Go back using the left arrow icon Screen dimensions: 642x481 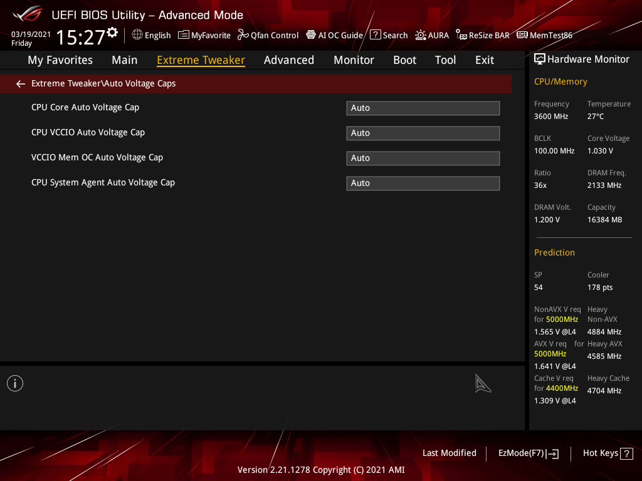tap(21, 84)
